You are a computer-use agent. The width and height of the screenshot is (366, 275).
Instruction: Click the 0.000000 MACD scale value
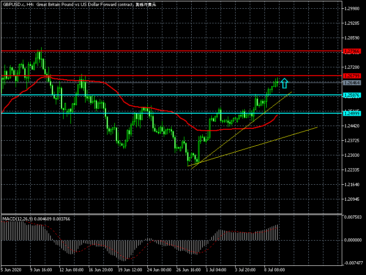click(353, 240)
